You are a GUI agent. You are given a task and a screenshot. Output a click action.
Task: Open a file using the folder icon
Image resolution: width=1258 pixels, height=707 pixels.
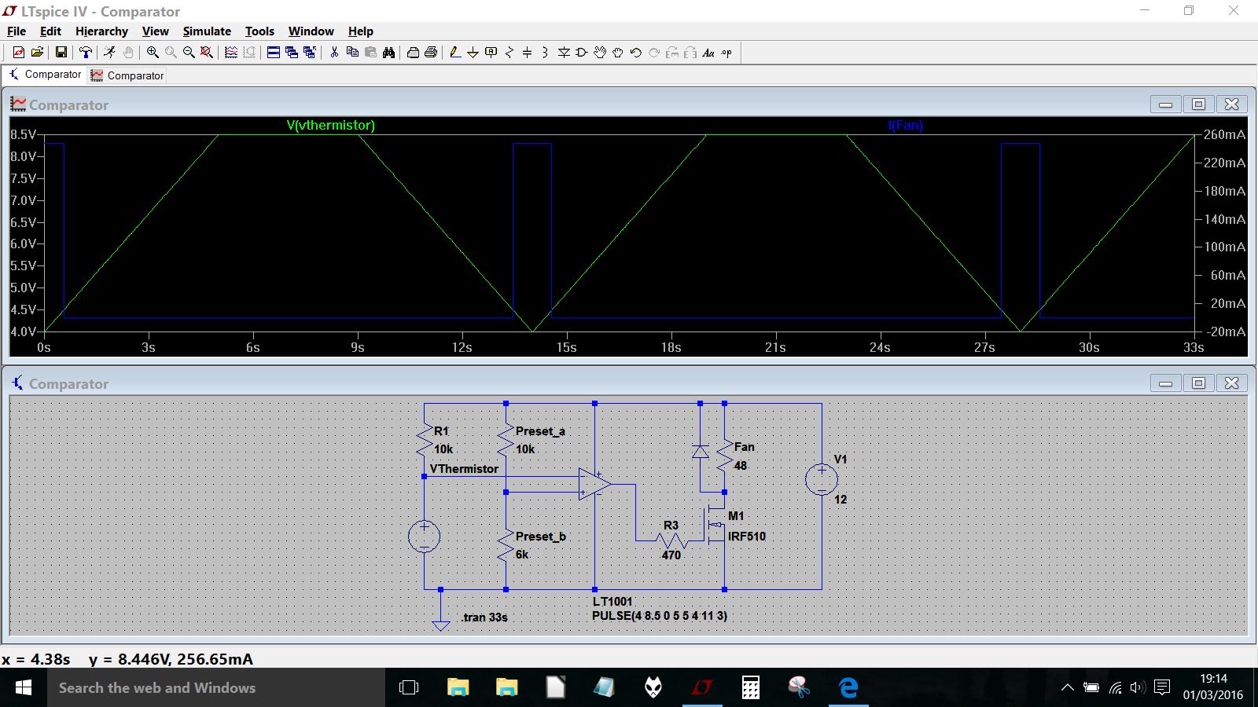pyautogui.click(x=37, y=53)
